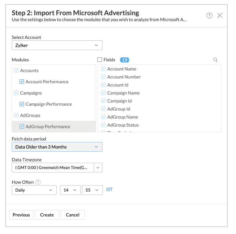Click the AdGroups module label

click(x=30, y=115)
